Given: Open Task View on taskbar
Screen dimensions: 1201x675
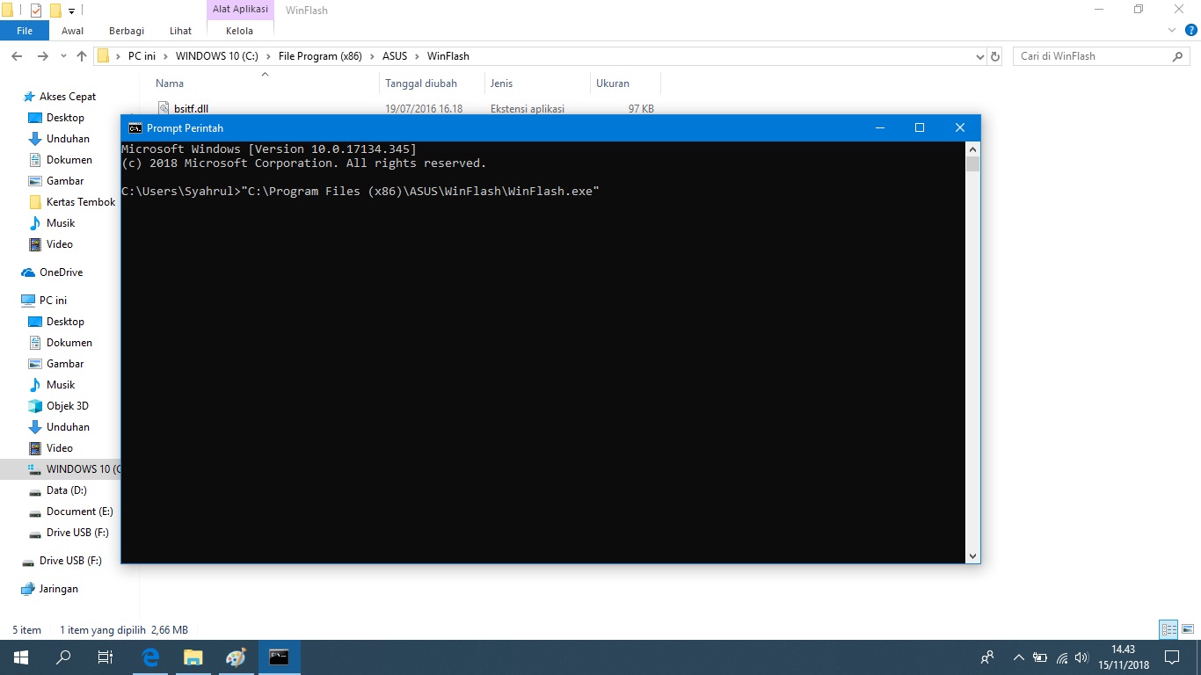Looking at the screenshot, I should coord(106,657).
